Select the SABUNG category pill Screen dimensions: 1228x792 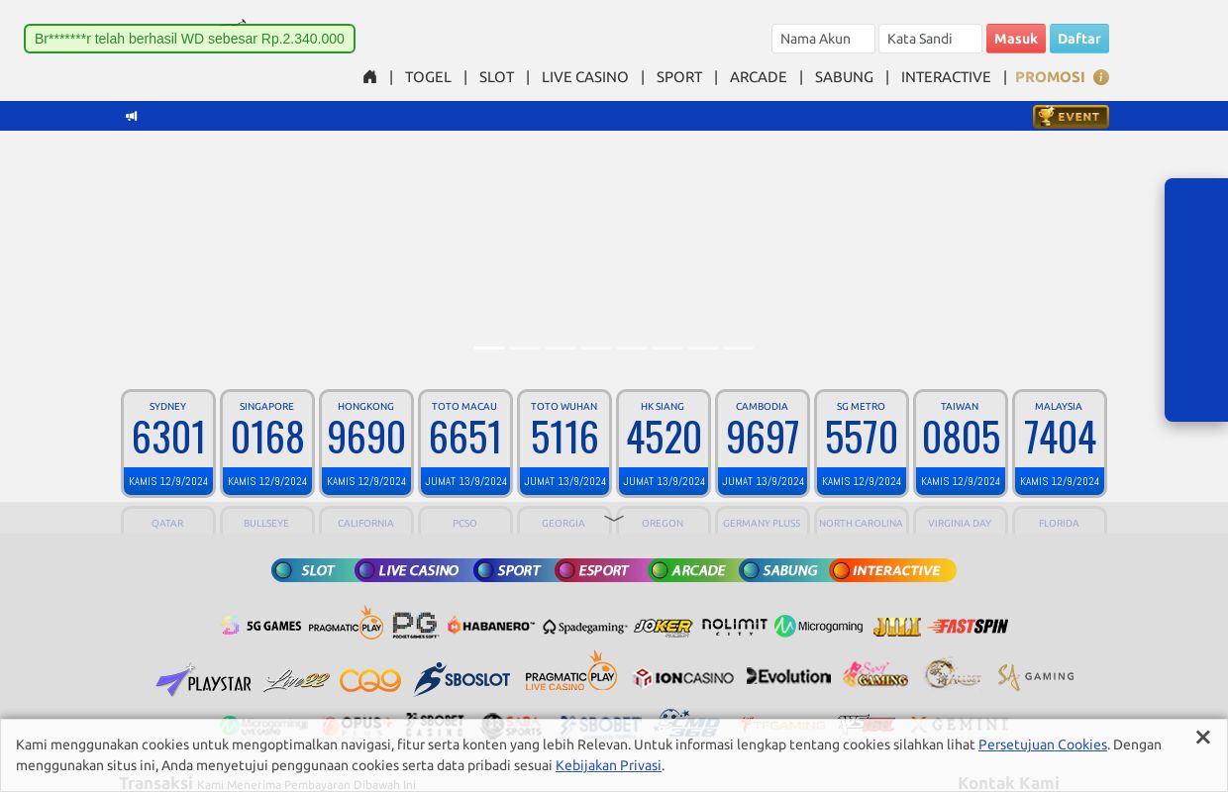pyautogui.click(x=784, y=570)
